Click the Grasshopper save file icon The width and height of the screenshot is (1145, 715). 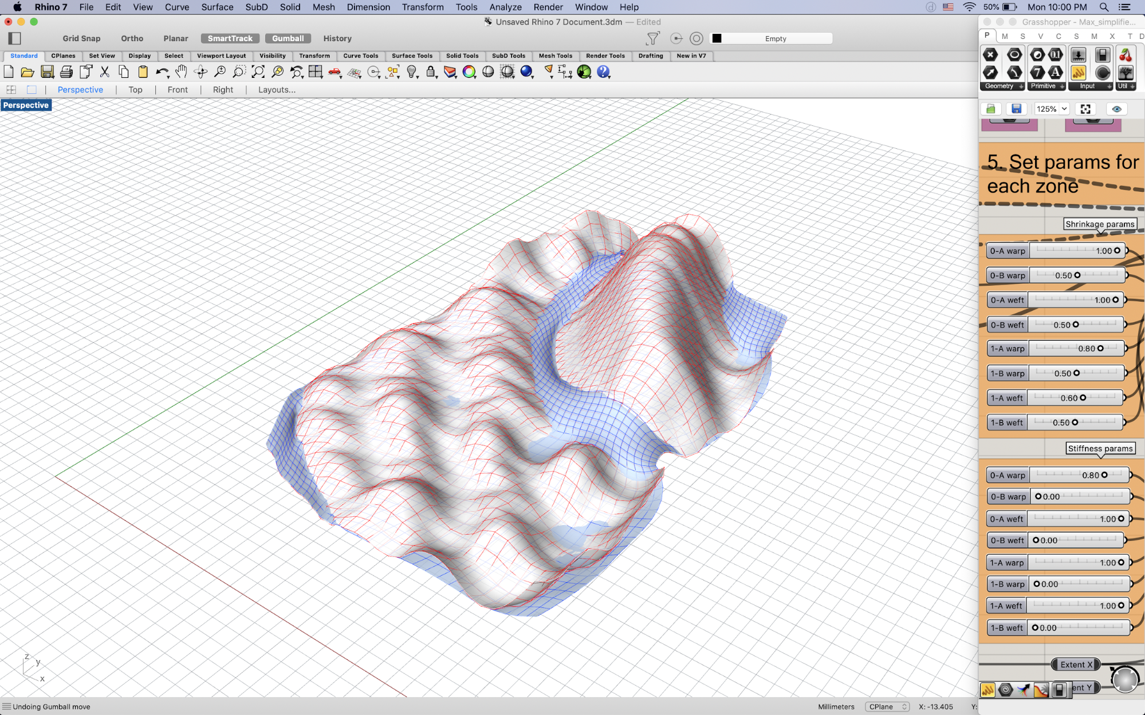click(x=1016, y=109)
